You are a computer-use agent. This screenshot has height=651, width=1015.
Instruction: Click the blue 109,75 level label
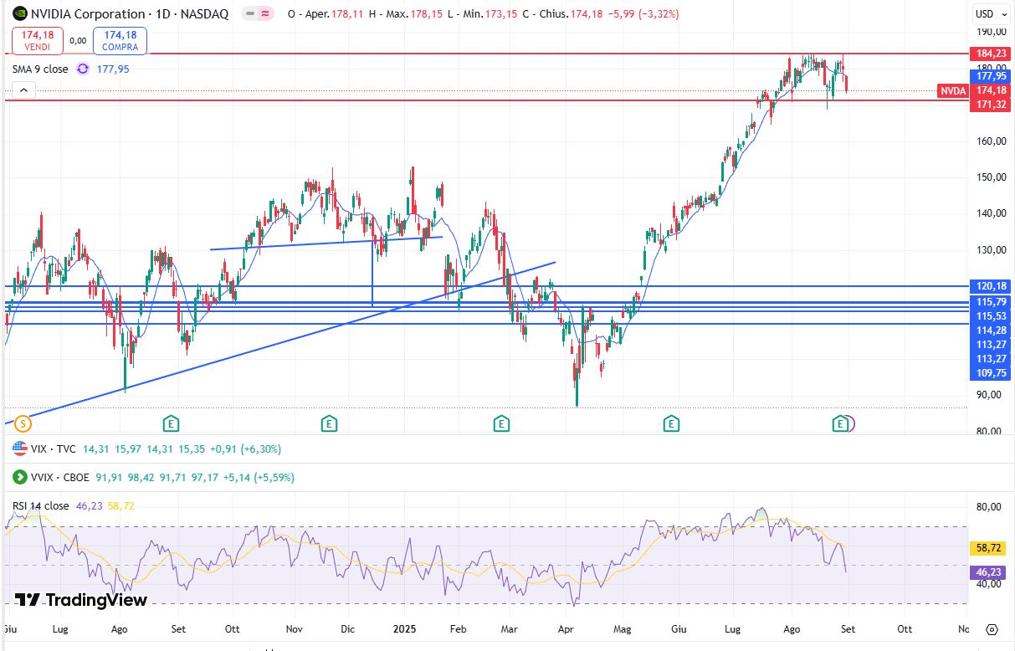991,372
